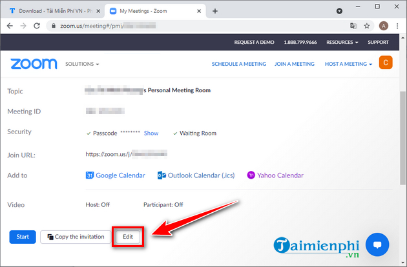Click the page vertical scrollbar thumb
Image resolution: width=407 pixels, height=267 pixels.
(402, 137)
